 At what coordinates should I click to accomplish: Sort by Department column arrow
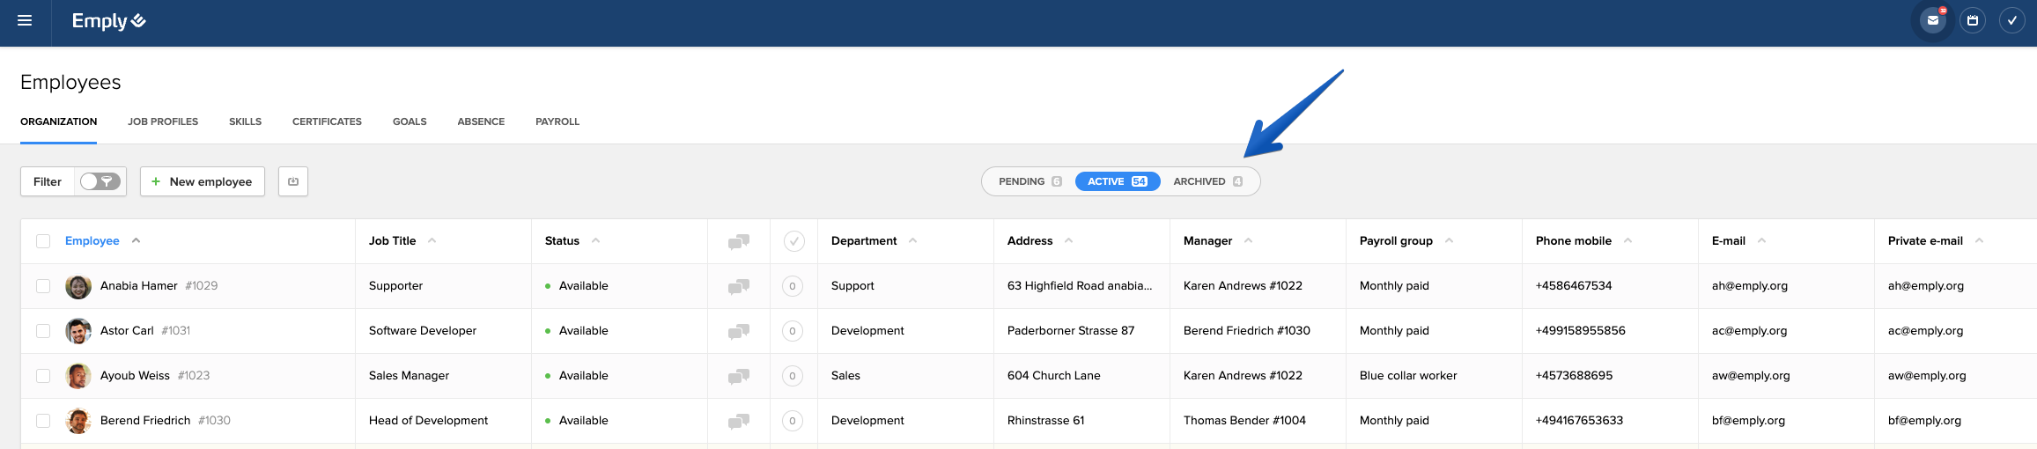(912, 240)
